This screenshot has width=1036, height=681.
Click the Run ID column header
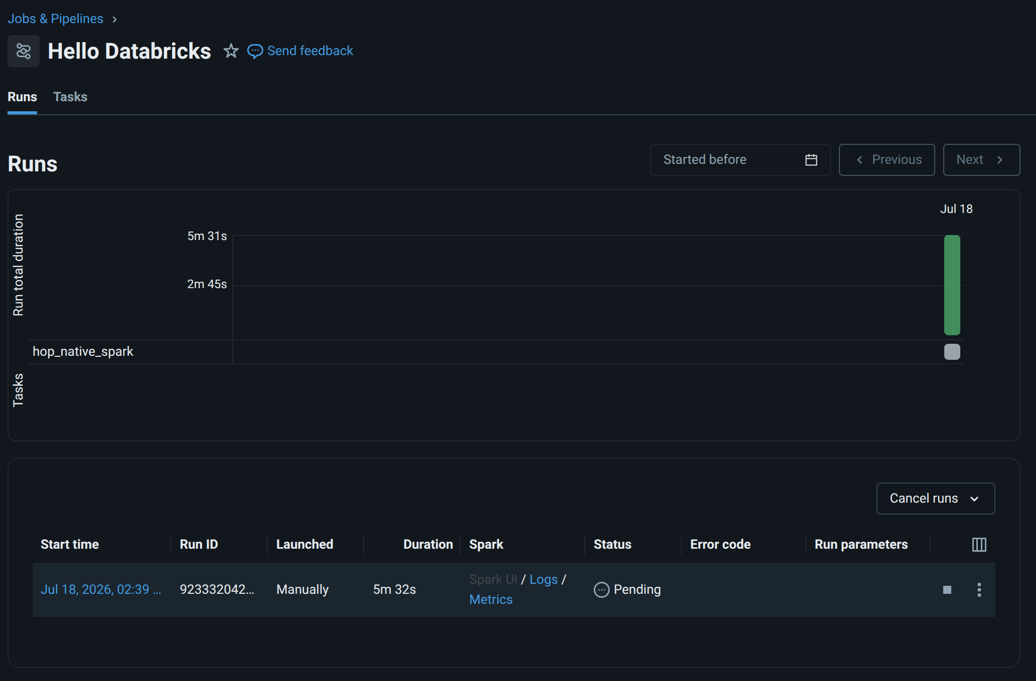pyautogui.click(x=199, y=545)
